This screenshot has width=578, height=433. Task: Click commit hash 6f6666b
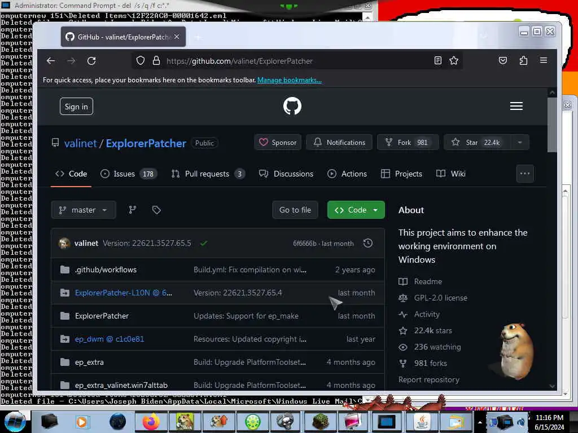click(x=304, y=244)
